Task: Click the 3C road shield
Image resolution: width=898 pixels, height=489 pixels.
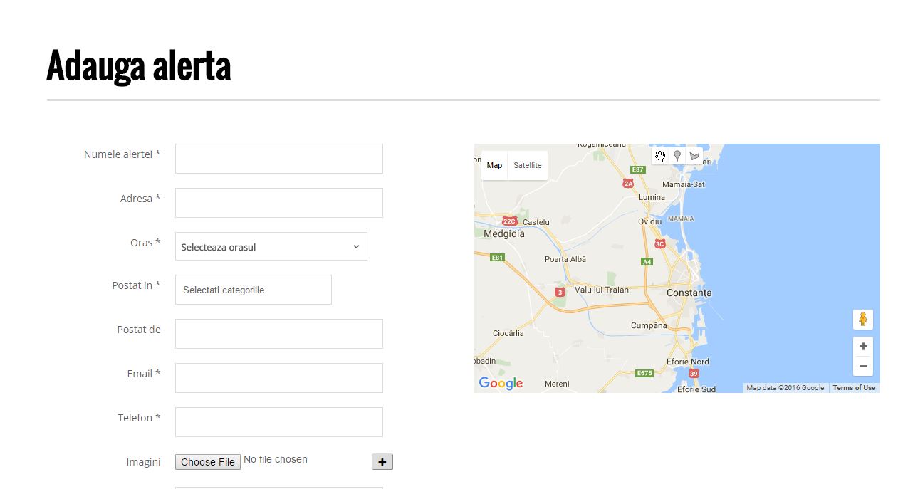Action: click(x=659, y=243)
